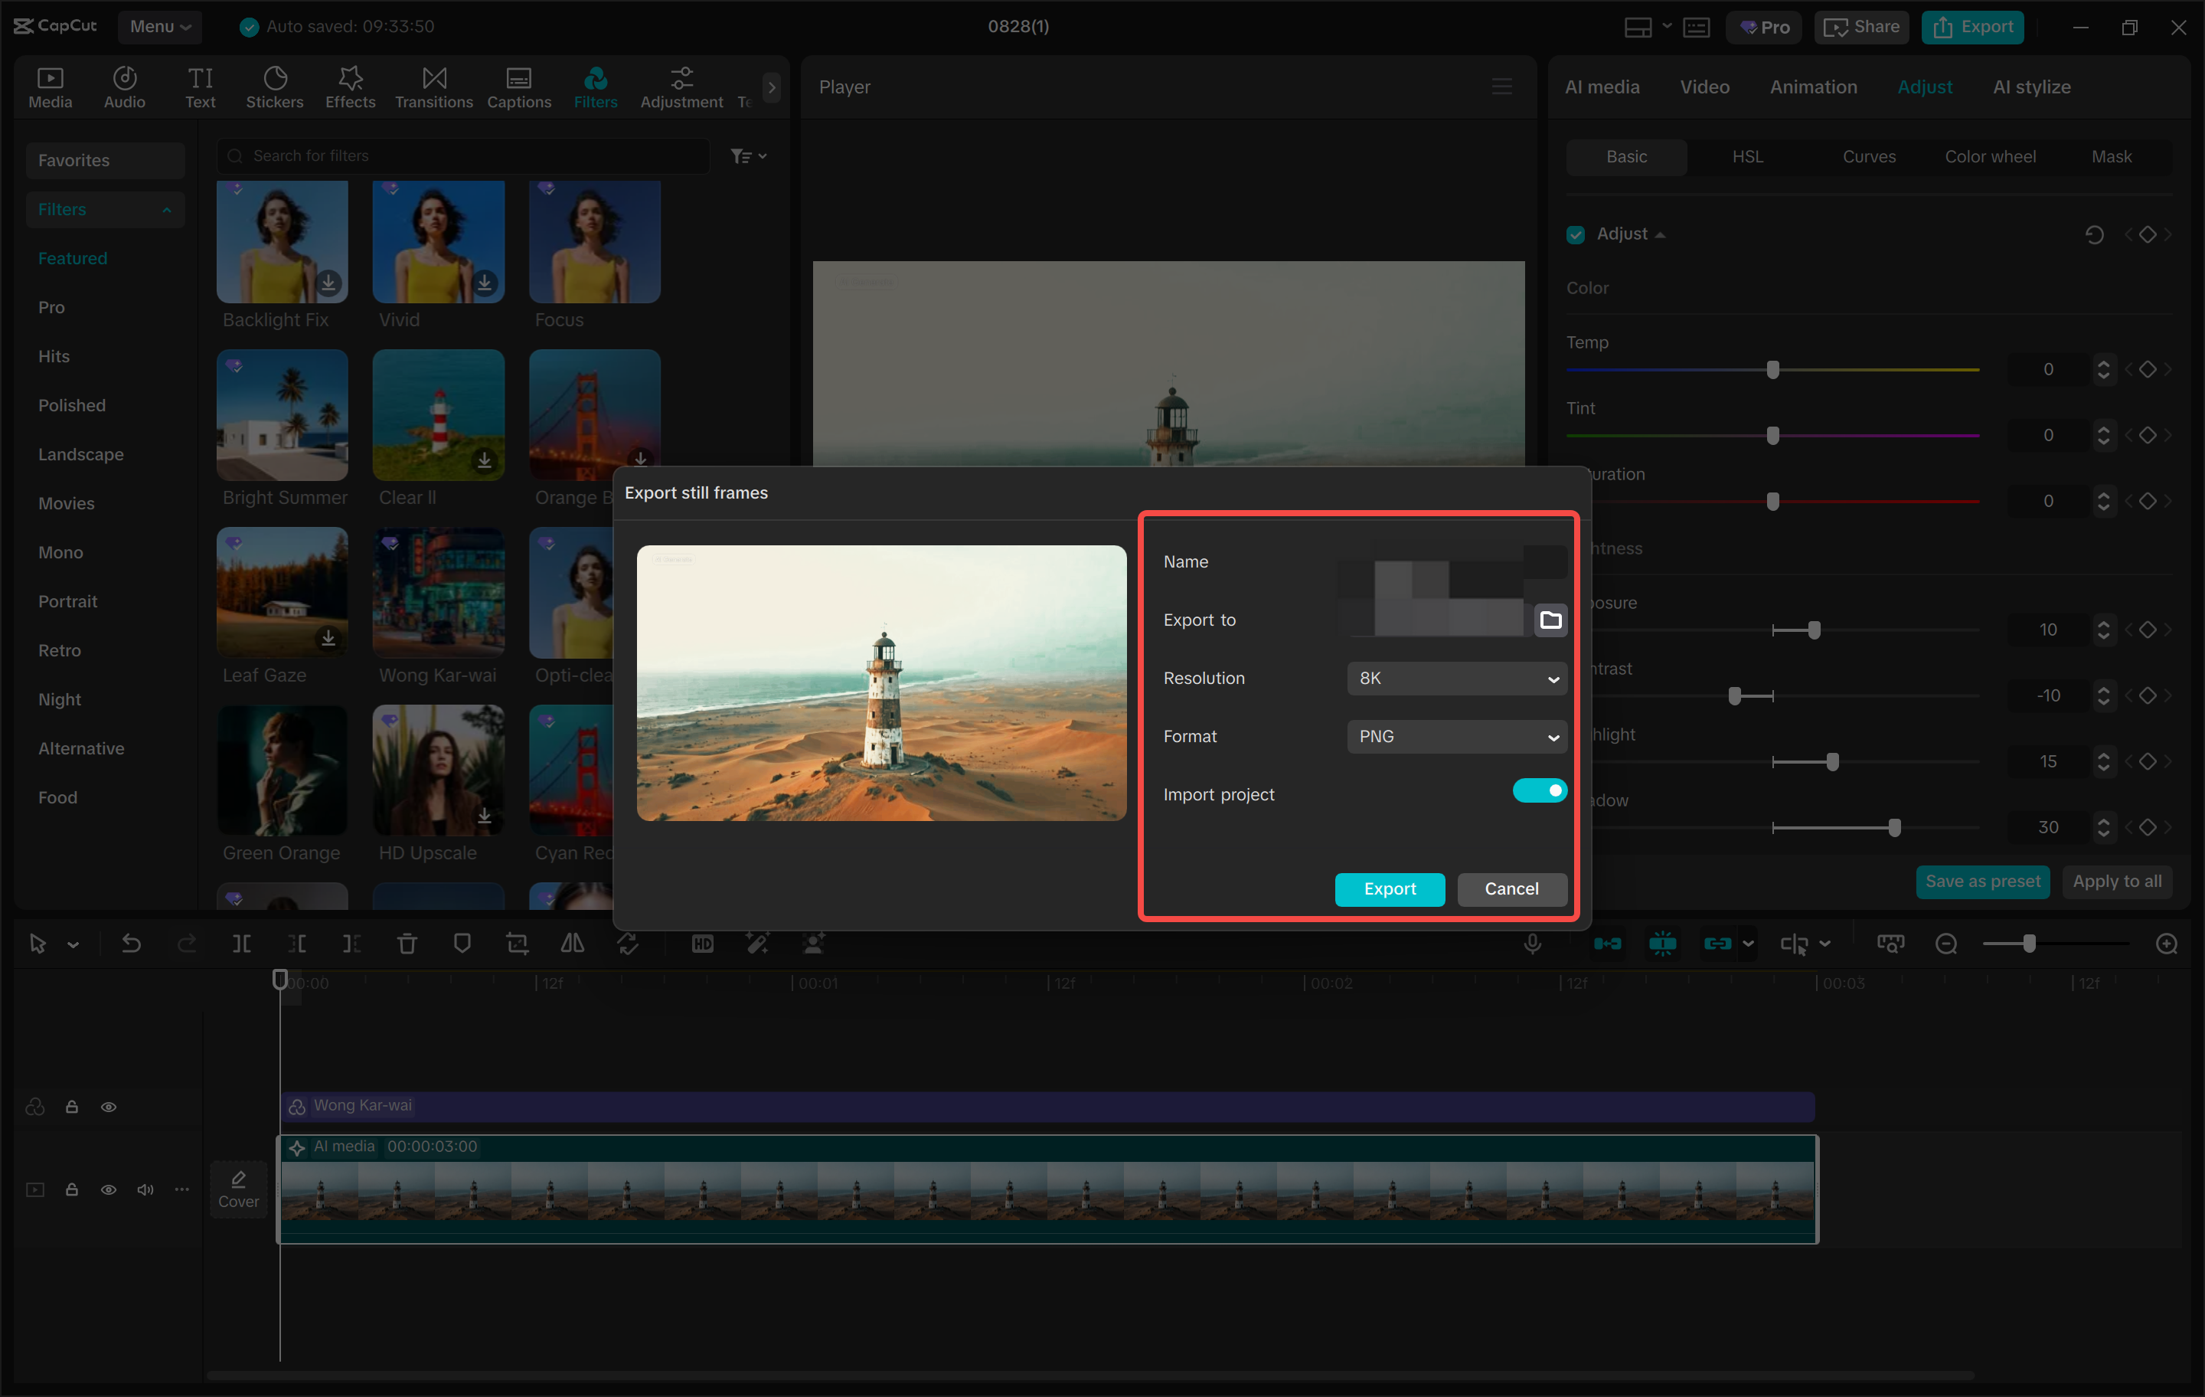Screen dimensions: 2205x1397
Task: Switch to the HSL tab
Action: pos(1747,155)
